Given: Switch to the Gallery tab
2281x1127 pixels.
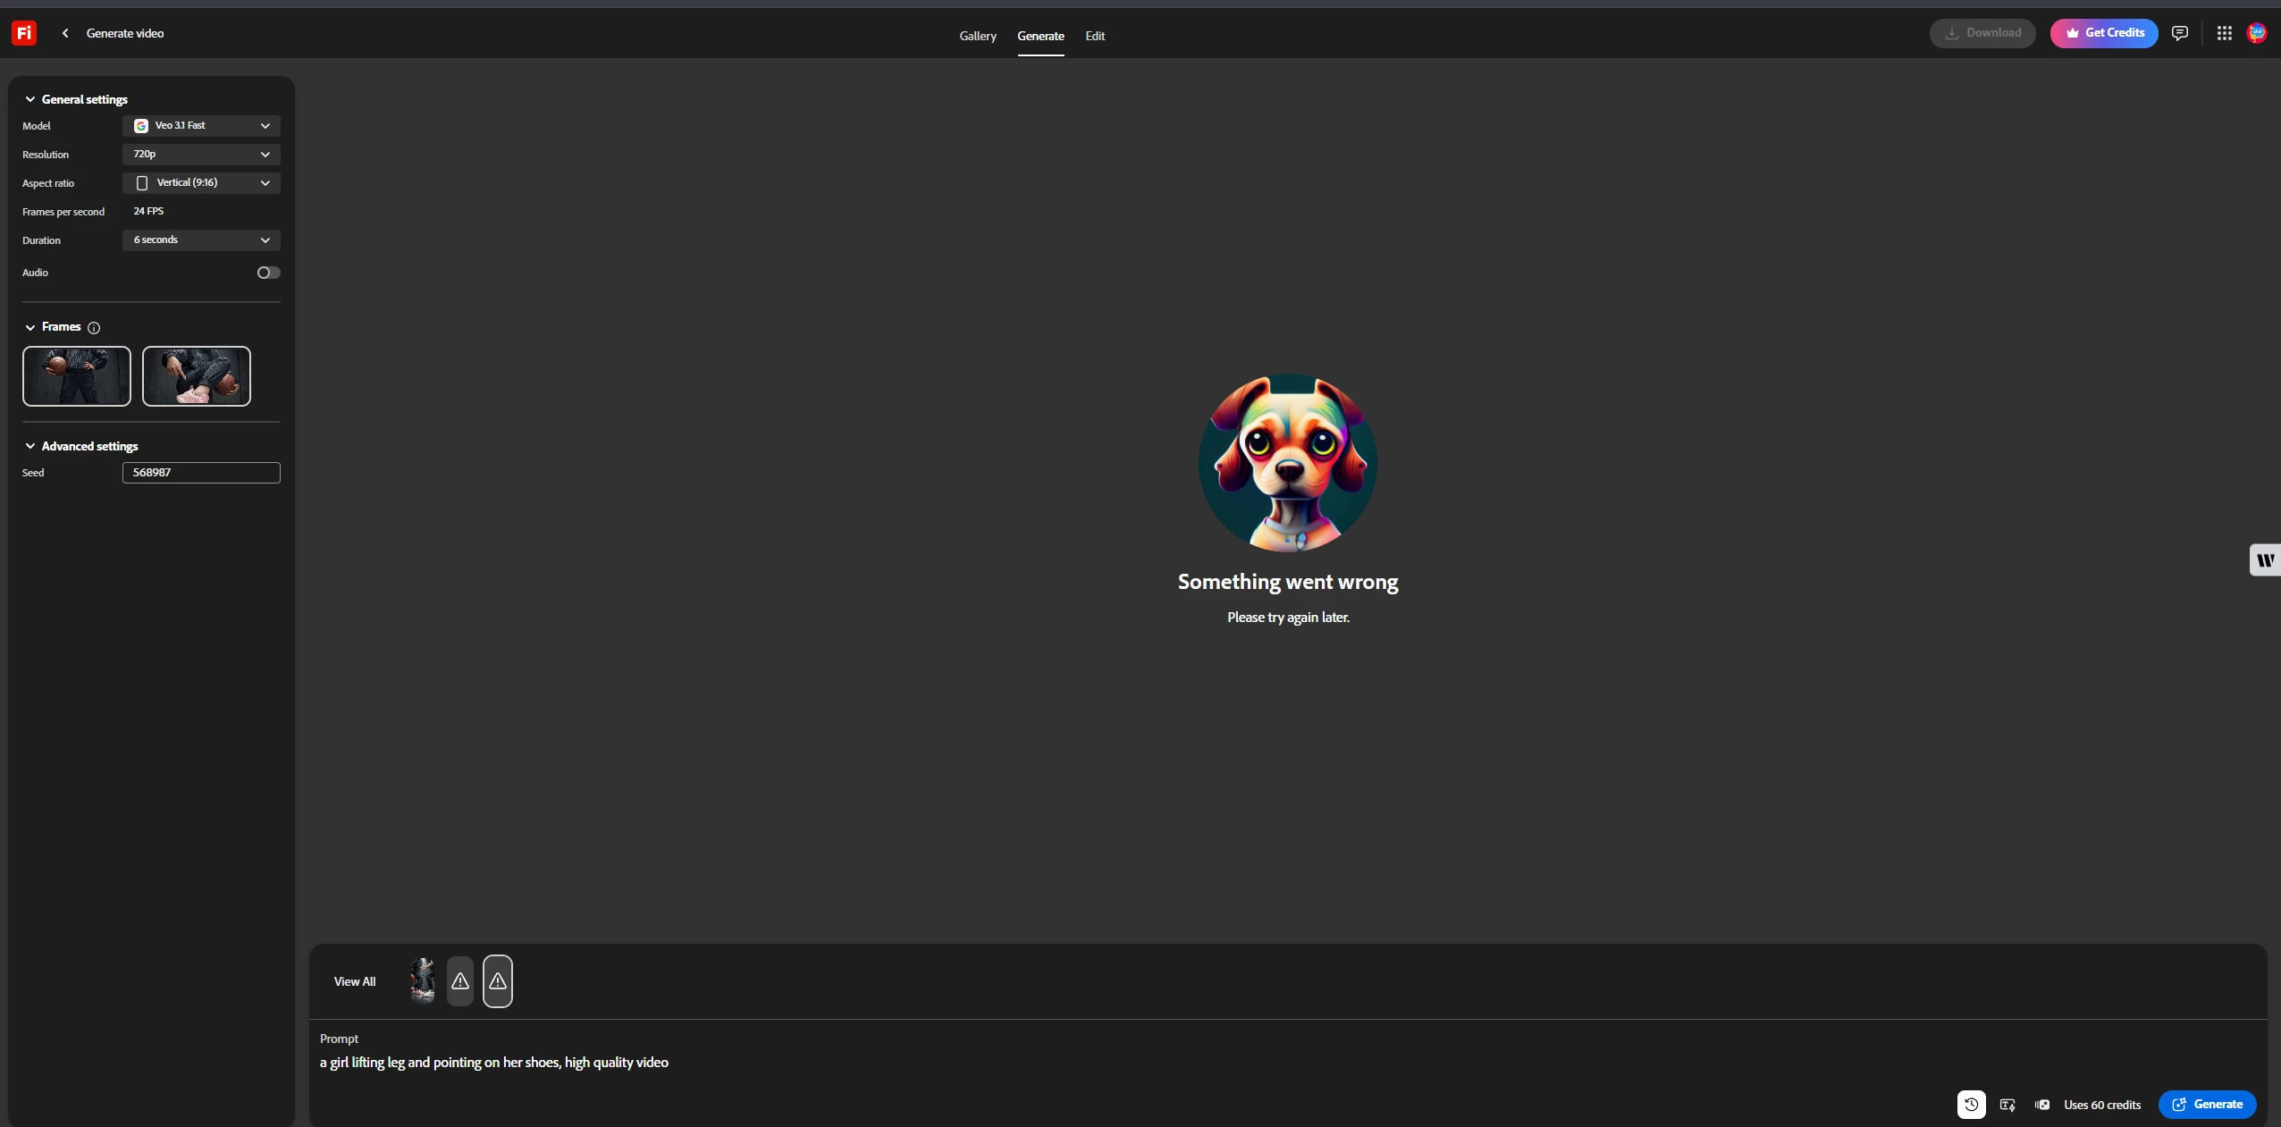Looking at the screenshot, I should click(x=977, y=36).
